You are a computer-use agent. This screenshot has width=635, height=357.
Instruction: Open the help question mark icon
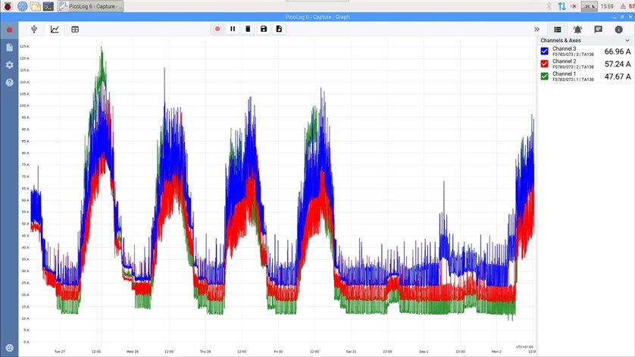[x=9, y=82]
